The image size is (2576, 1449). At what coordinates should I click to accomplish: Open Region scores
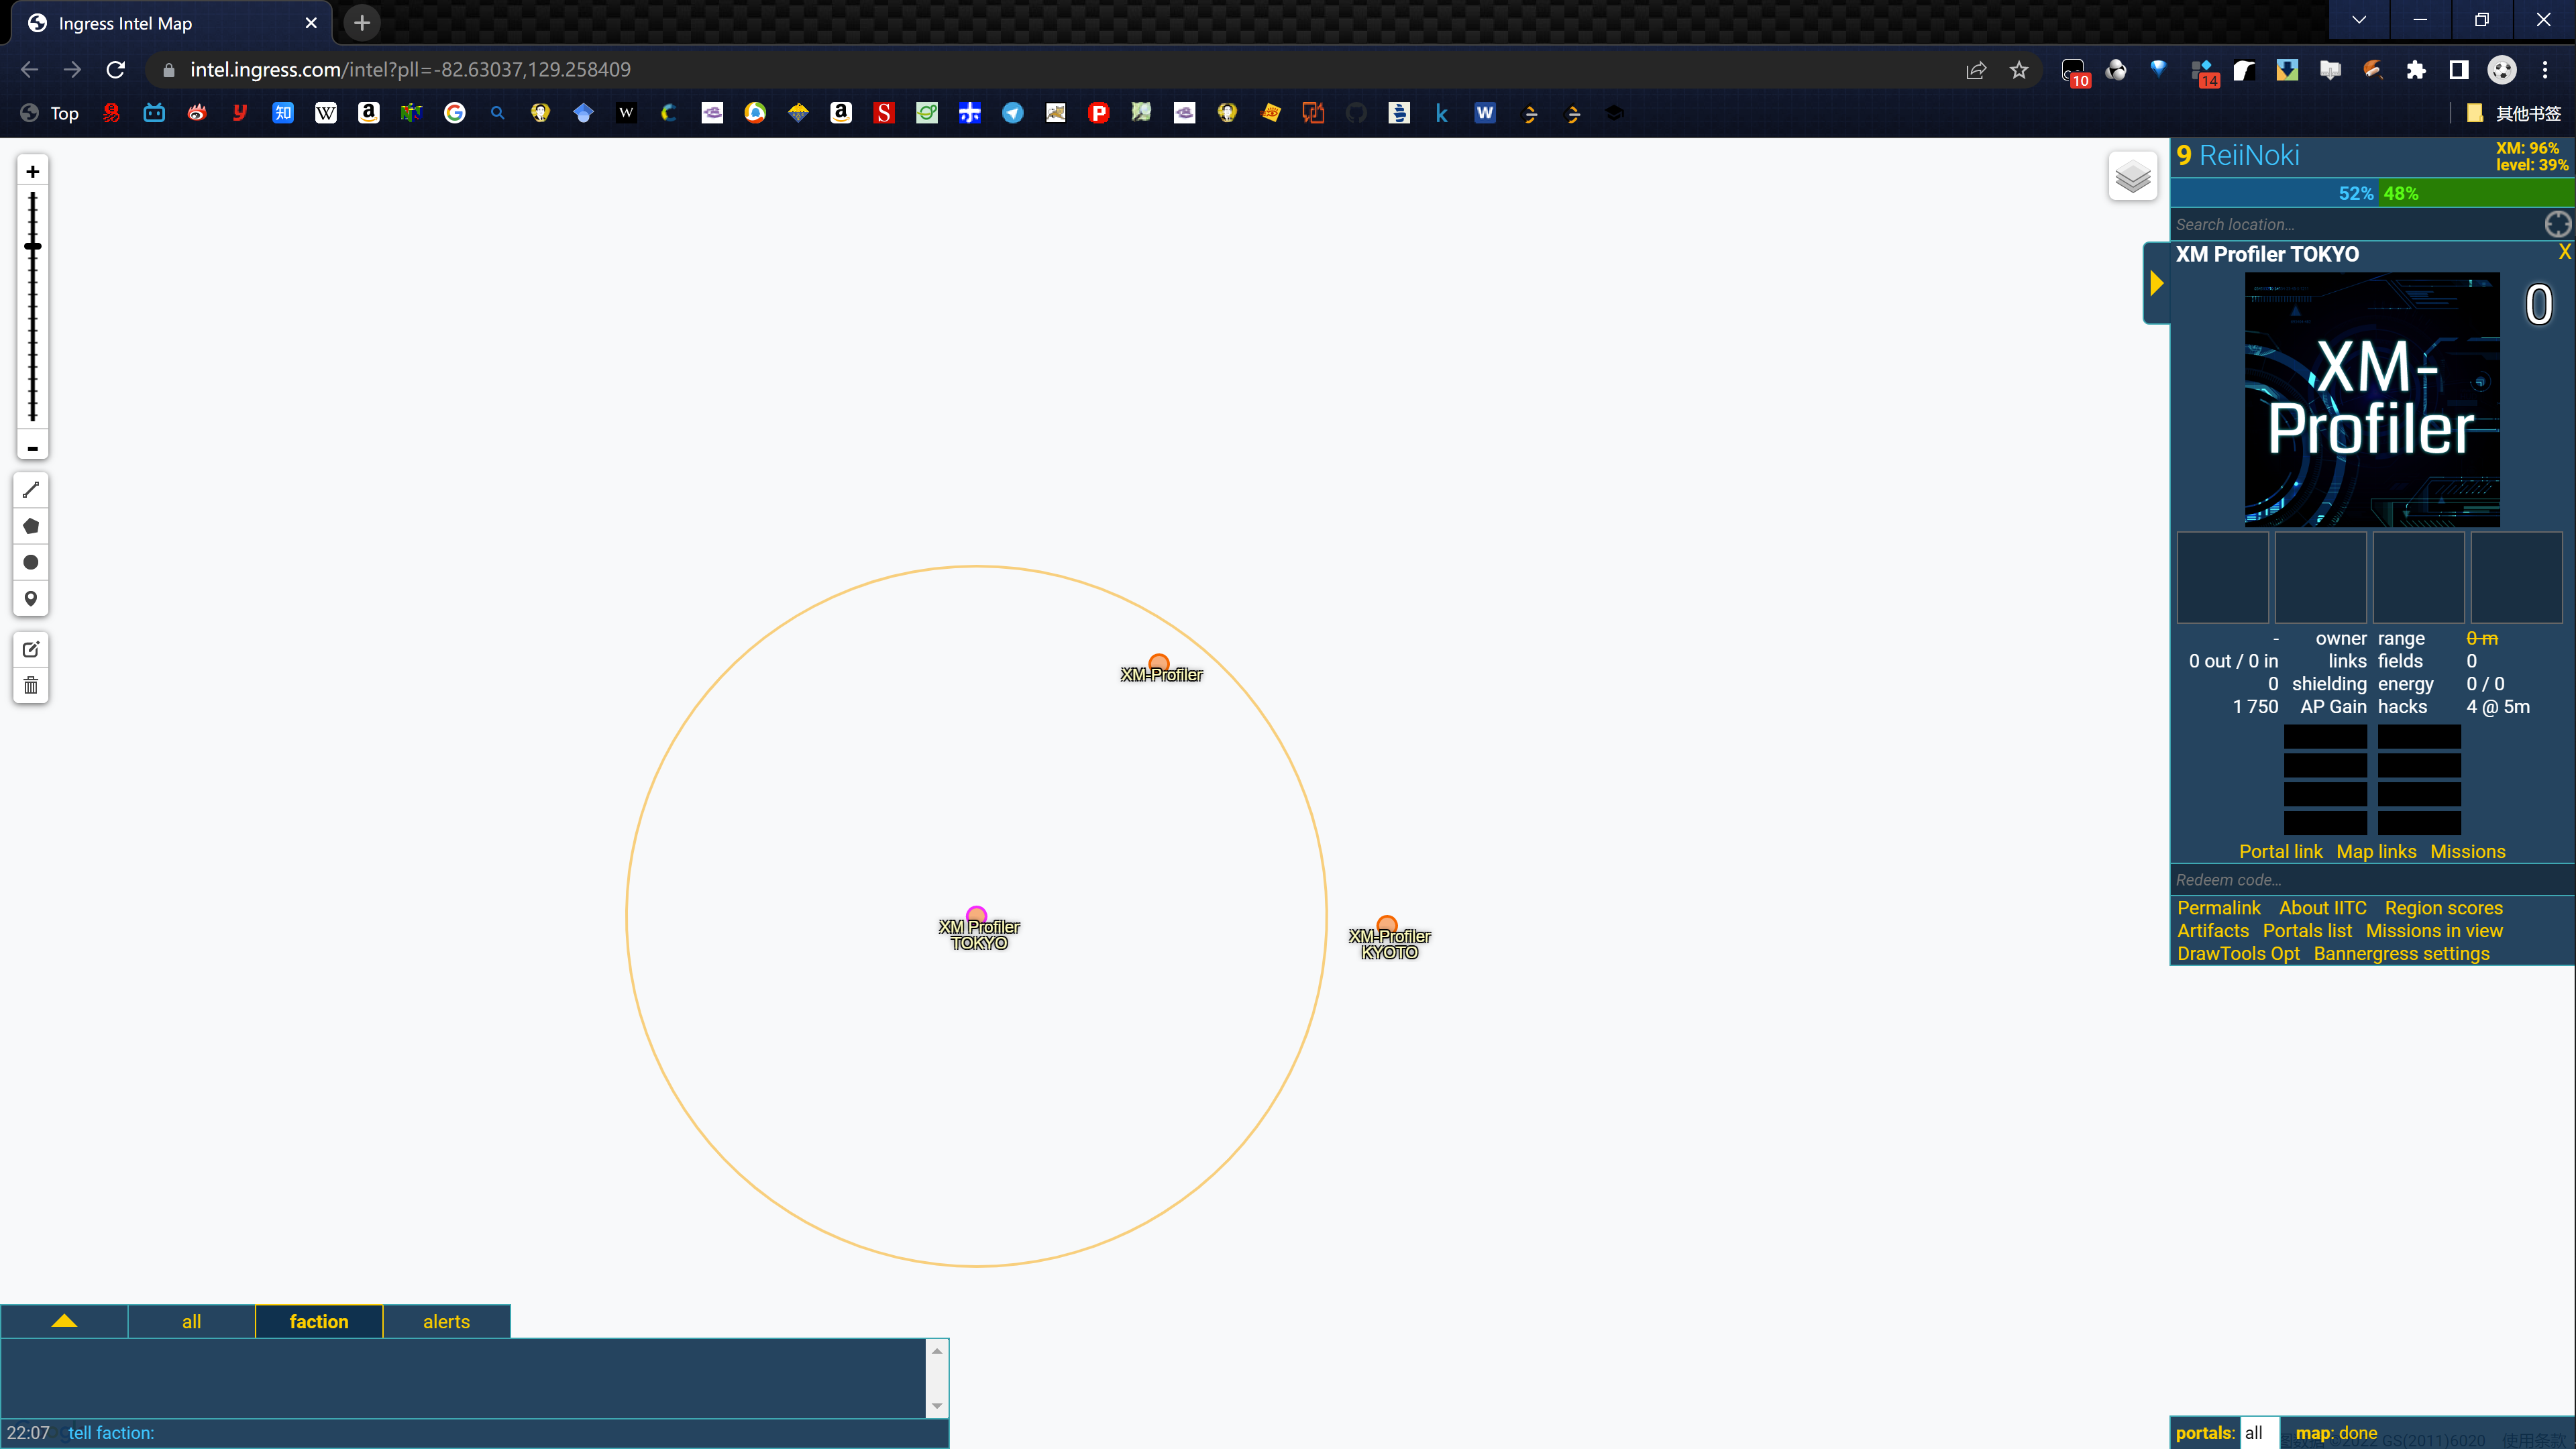click(x=2443, y=908)
